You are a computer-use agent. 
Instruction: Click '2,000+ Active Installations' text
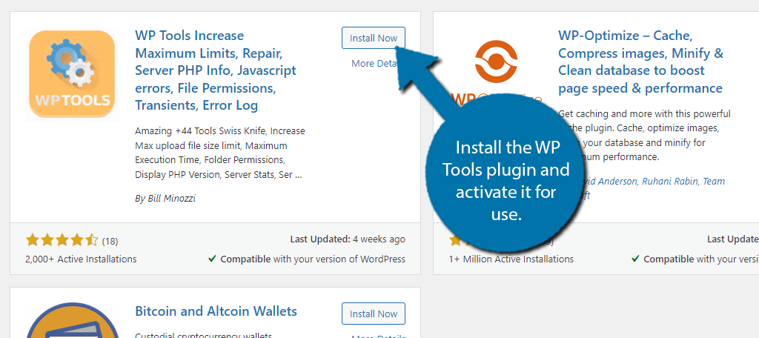point(81,259)
